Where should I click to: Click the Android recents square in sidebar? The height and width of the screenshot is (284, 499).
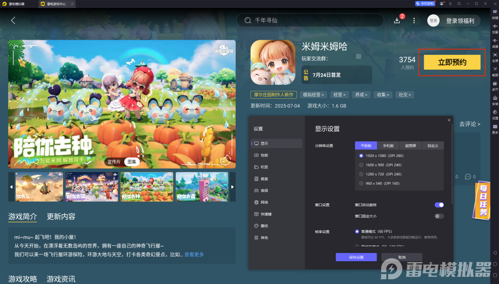(495, 275)
